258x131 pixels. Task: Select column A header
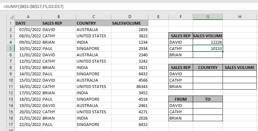click(28, 16)
